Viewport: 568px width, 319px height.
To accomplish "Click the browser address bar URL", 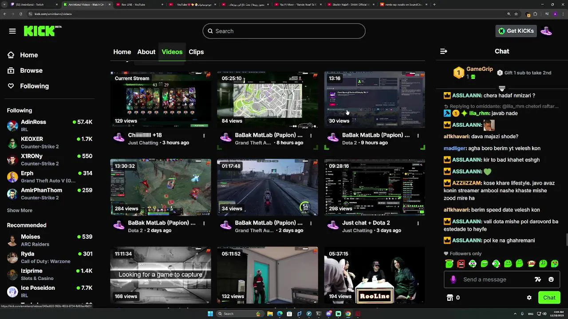I will tap(53, 14).
